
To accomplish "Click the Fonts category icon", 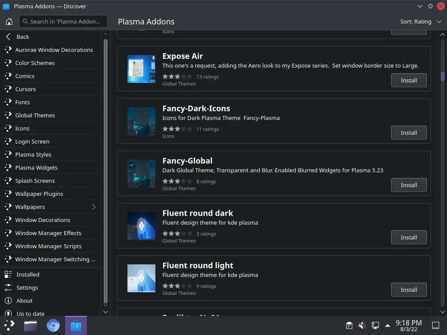I will click(8, 102).
